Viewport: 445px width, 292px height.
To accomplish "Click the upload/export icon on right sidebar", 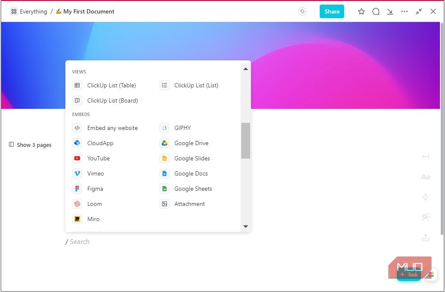I will point(426,238).
